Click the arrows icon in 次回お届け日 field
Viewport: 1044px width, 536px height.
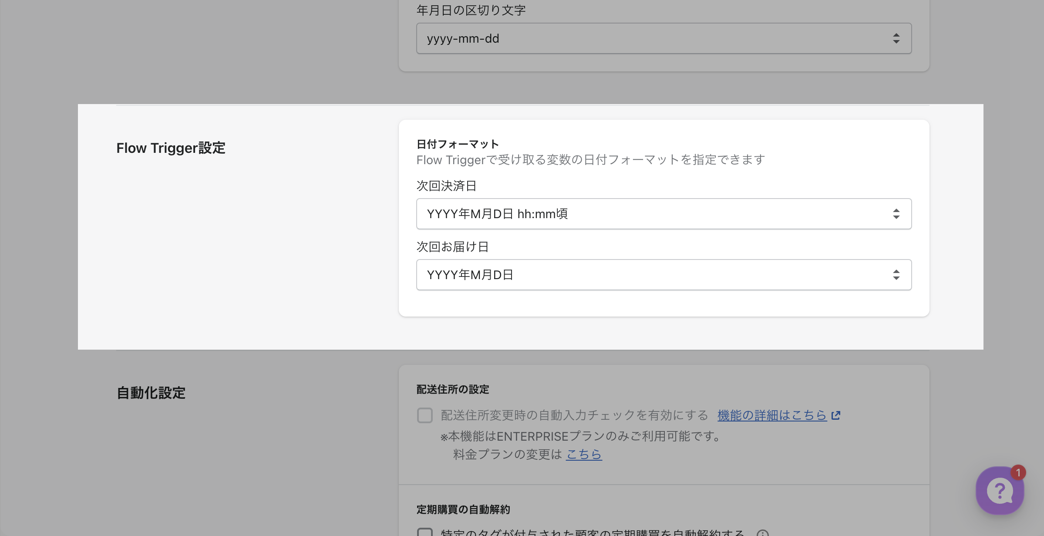click(896, 275)
